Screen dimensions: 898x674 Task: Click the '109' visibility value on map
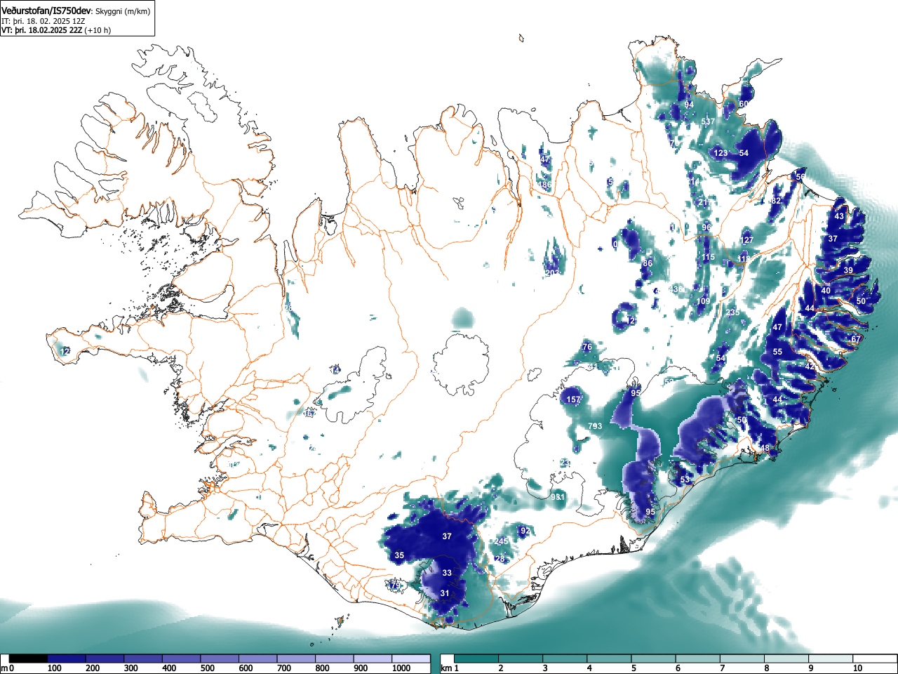click(704, 301)
